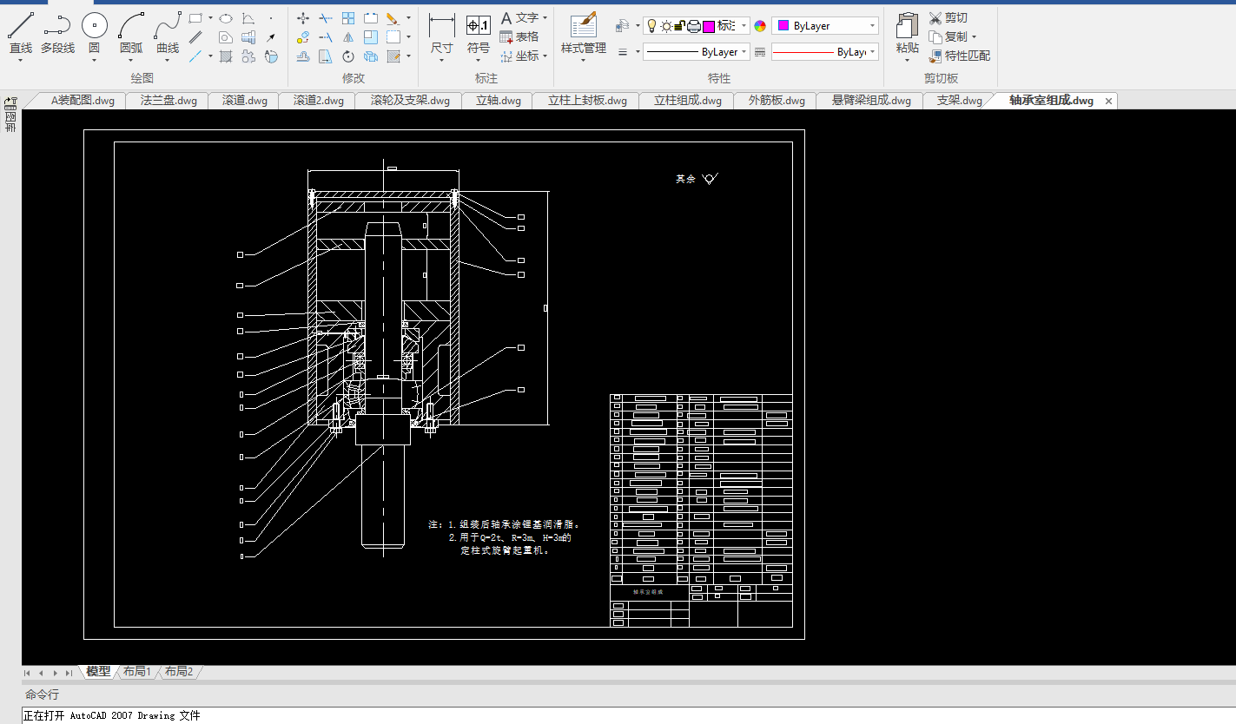Open the Dimension (尺寸) tool
Viewport: 1236px width, 724px height.
tap(442, 33)
